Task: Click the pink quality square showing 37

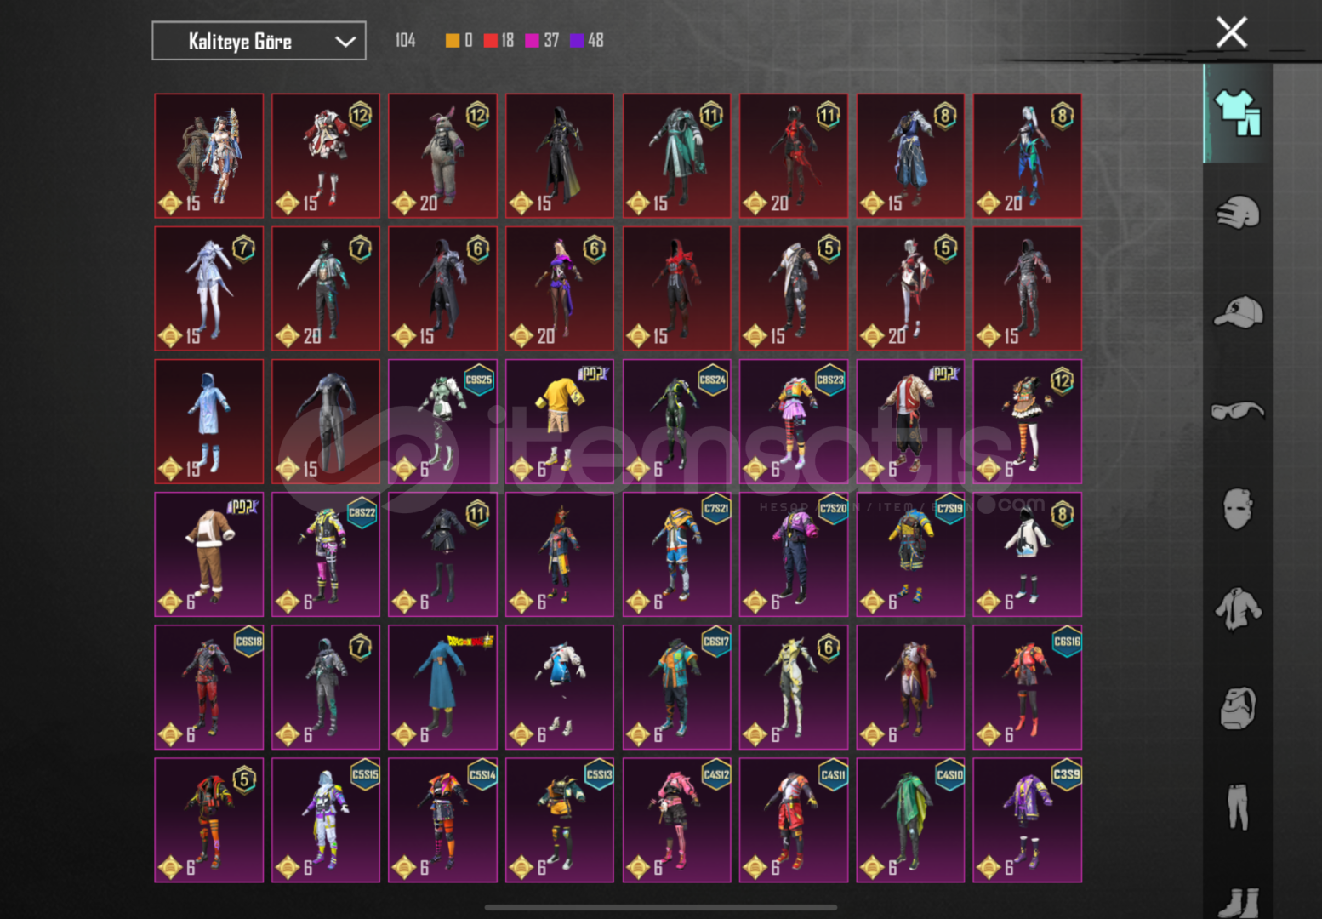Action: pyautogui.click(x=533, y=40)
